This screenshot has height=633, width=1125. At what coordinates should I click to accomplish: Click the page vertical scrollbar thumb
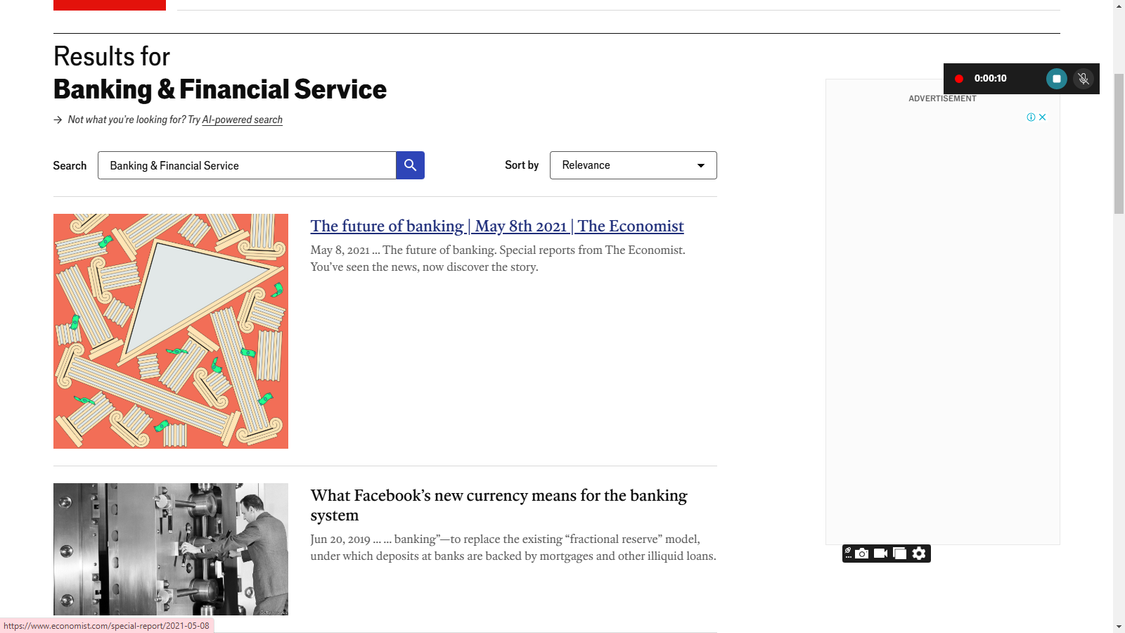click(x=1119, y=141)
